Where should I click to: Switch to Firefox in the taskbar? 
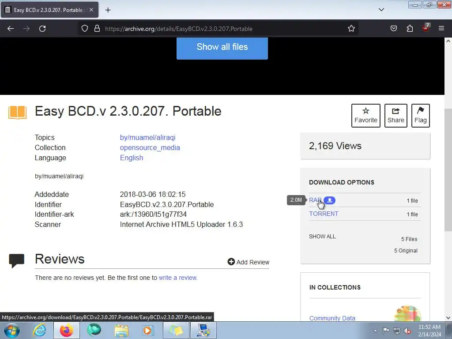67,330
